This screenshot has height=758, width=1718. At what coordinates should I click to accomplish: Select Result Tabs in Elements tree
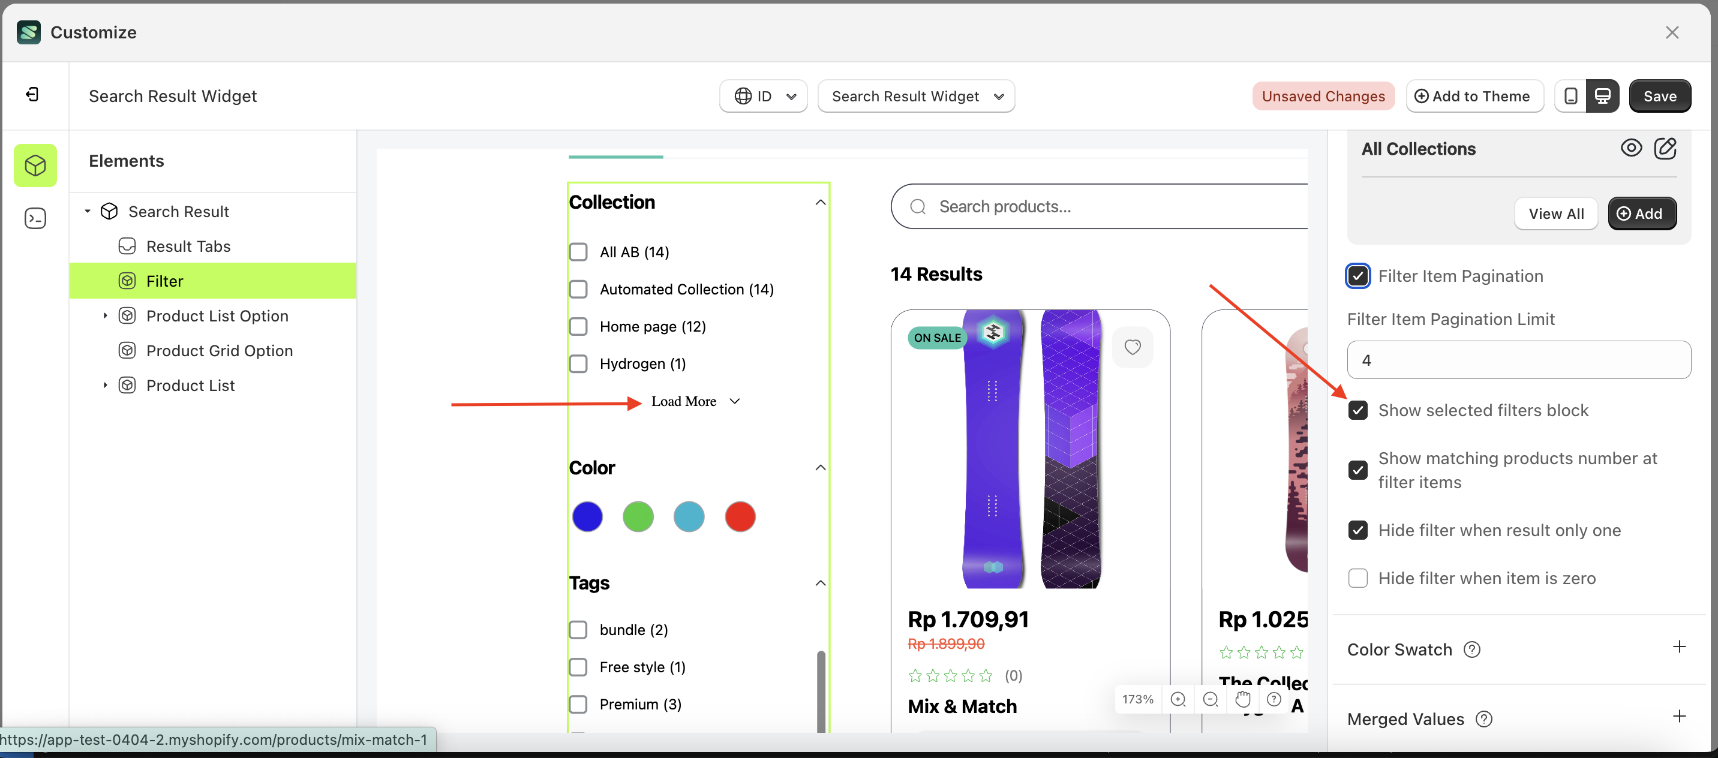pos(188,246)
